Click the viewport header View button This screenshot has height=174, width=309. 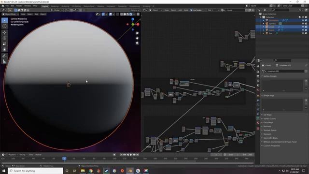[23, 14]
